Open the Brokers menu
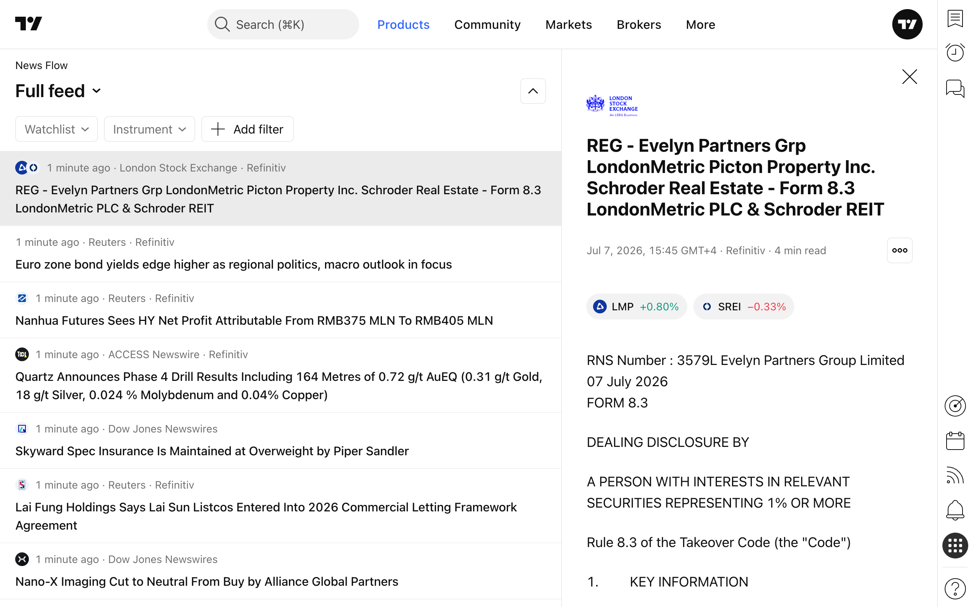The height and width of the screenshot is (607, 972). (639, 25)
